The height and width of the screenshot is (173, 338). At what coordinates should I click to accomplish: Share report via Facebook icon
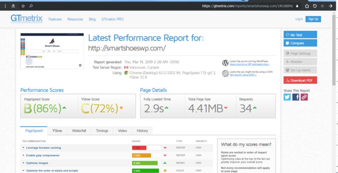296,97
